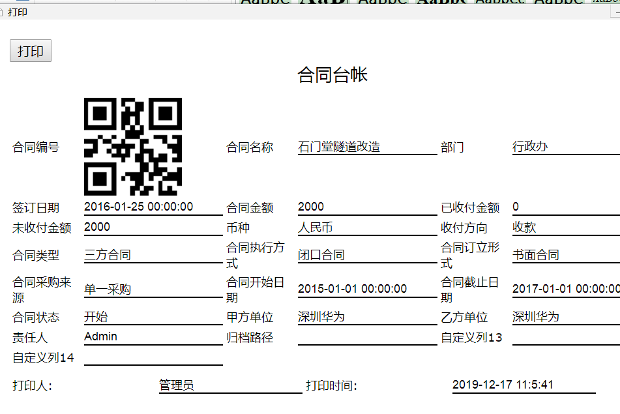Click the 打印人: label
Viewport: 620px width, 414px height.
tap(33, 385)
